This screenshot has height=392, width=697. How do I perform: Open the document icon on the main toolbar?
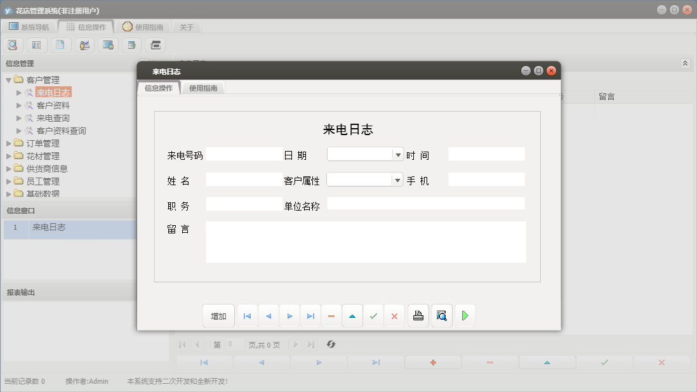[60, 45]
